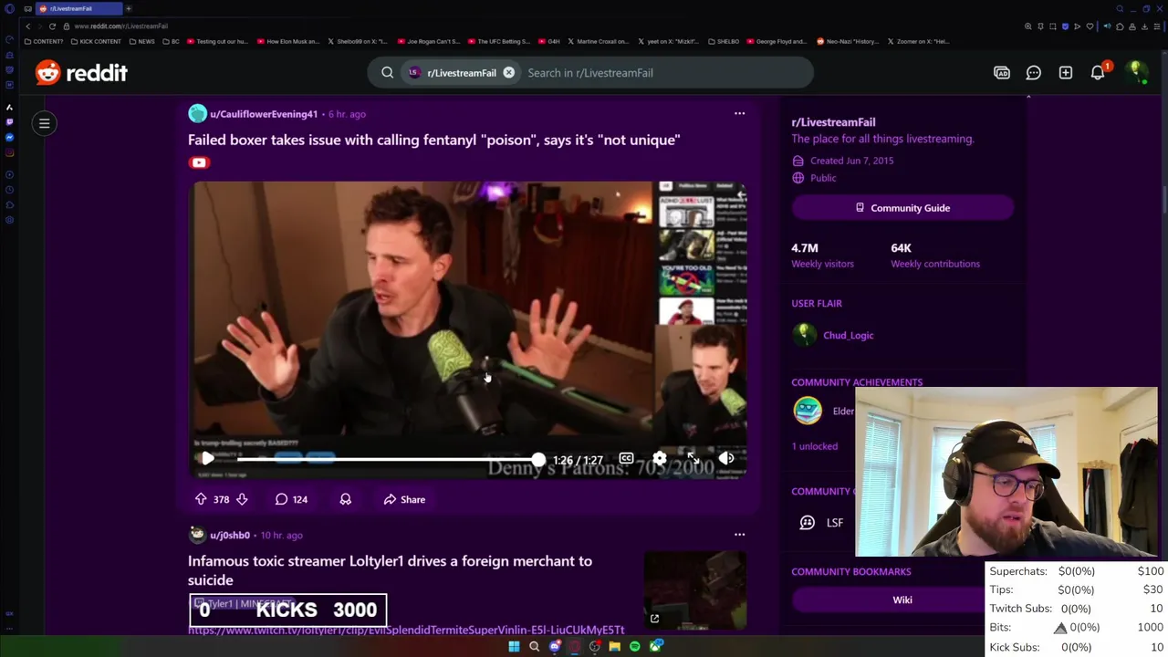This screenshot has height=657, width=1168.
Task: Open the 124 comments on the post
Action: tap(292, 499)
